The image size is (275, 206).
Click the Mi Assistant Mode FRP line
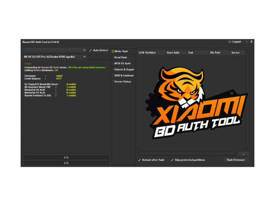pos(50,87)
